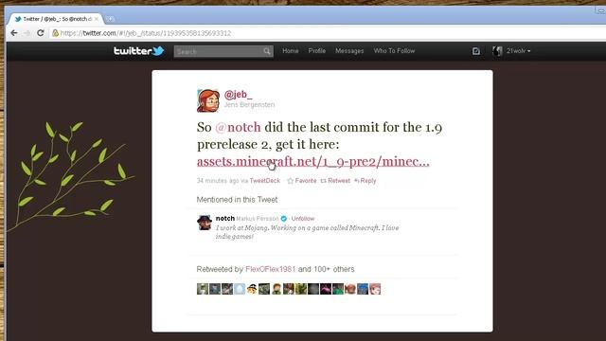
Task: Open the @jeb_ username link
Action: 238,95
